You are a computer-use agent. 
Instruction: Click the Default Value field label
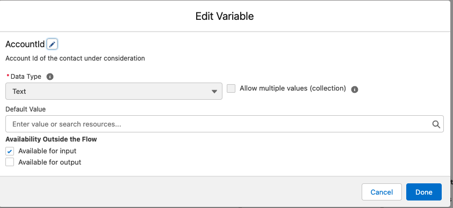pyautogui.click(x=25, y=109)
